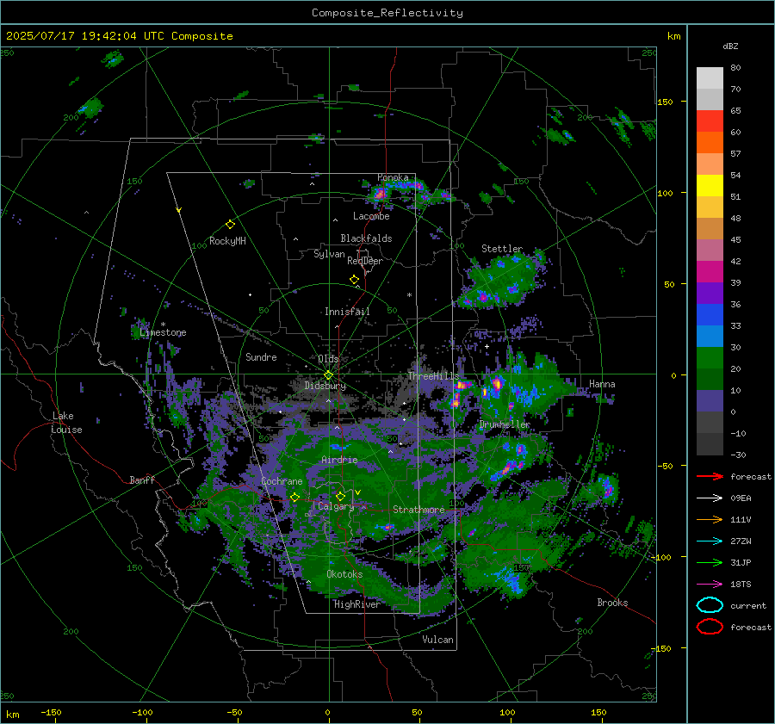The width and height of the screenshot is (775, 724).
Task: Click the -150 km bottom axis label
Action: pos(51,712)
